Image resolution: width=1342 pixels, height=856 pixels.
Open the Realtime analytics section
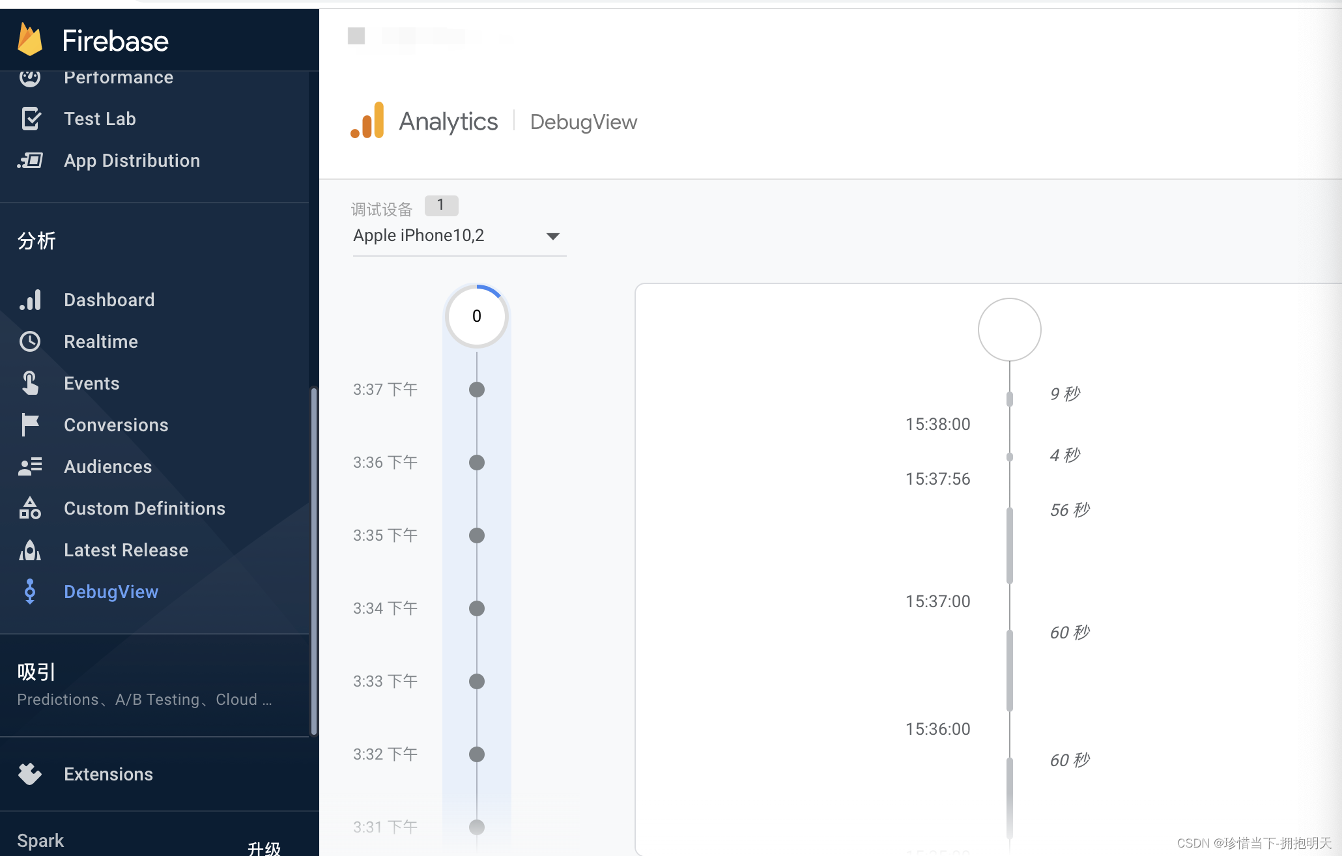[x=101, y=341]
